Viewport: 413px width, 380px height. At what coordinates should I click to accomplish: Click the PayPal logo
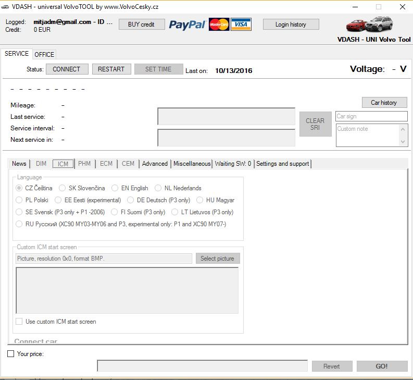(x=187, y=24)
